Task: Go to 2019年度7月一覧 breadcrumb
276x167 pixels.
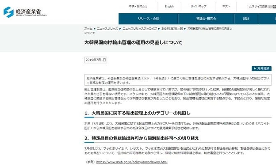Action: (x=172, y=28)
